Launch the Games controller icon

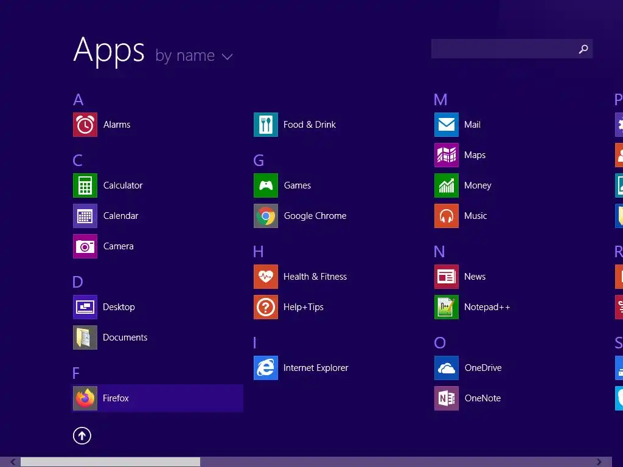point(266,185)
